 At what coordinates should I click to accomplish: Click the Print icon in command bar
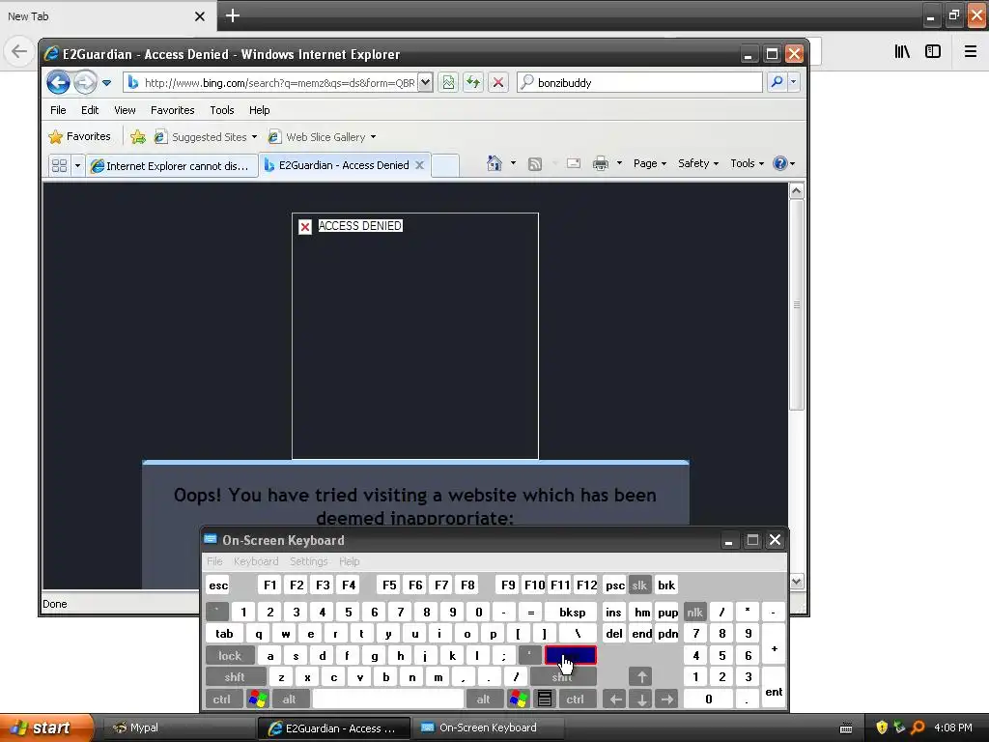click(x=601, y=163)
